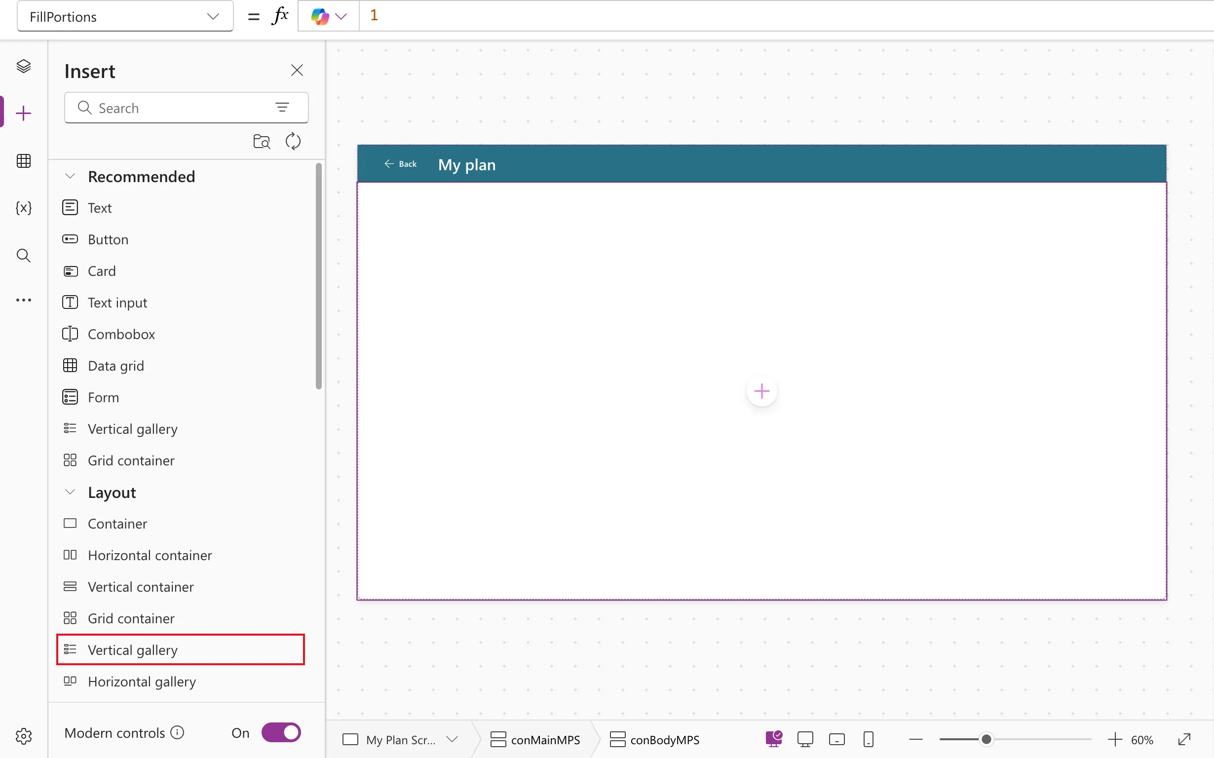Switch to phone preview icon
The image size is (1214, 758).
point(868,739)
